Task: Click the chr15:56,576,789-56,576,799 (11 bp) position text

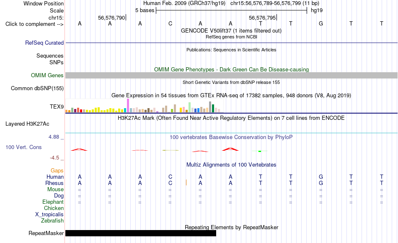Action: 275,3
